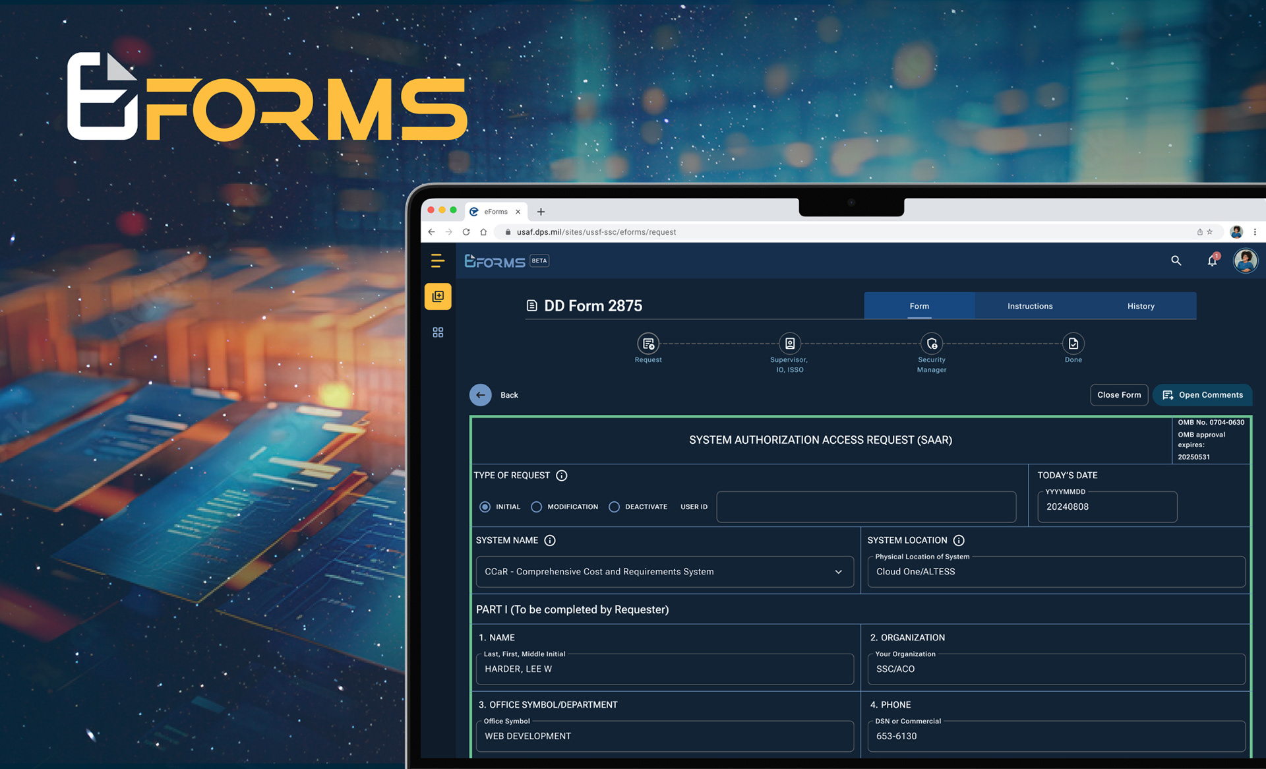This screenshot has width=1266, height=769.
Task: Select the INITIAL radio button
Action: tap(485, 507)
